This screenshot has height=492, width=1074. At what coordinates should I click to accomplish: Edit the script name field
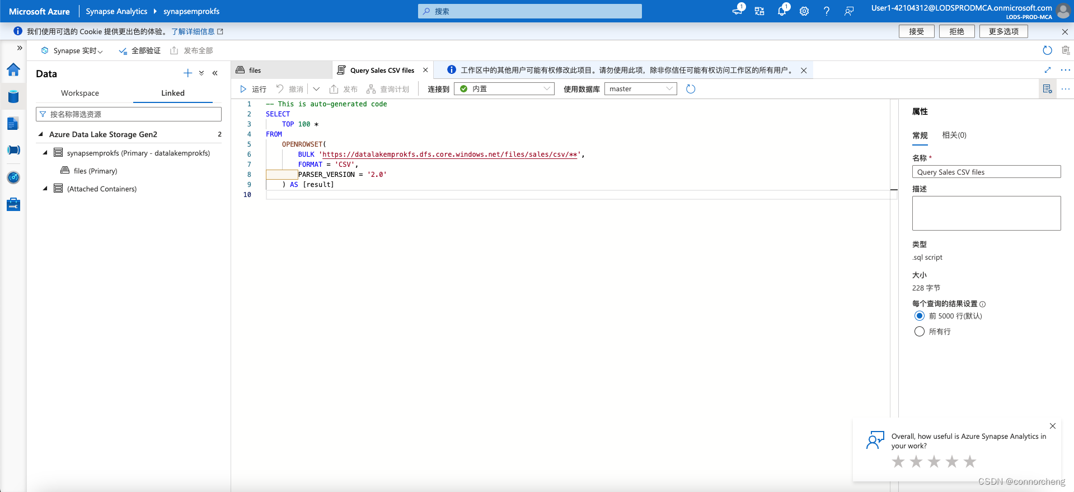(987, 172)
